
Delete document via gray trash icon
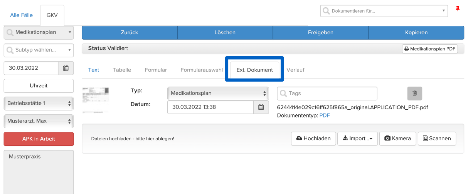[415, 93]
